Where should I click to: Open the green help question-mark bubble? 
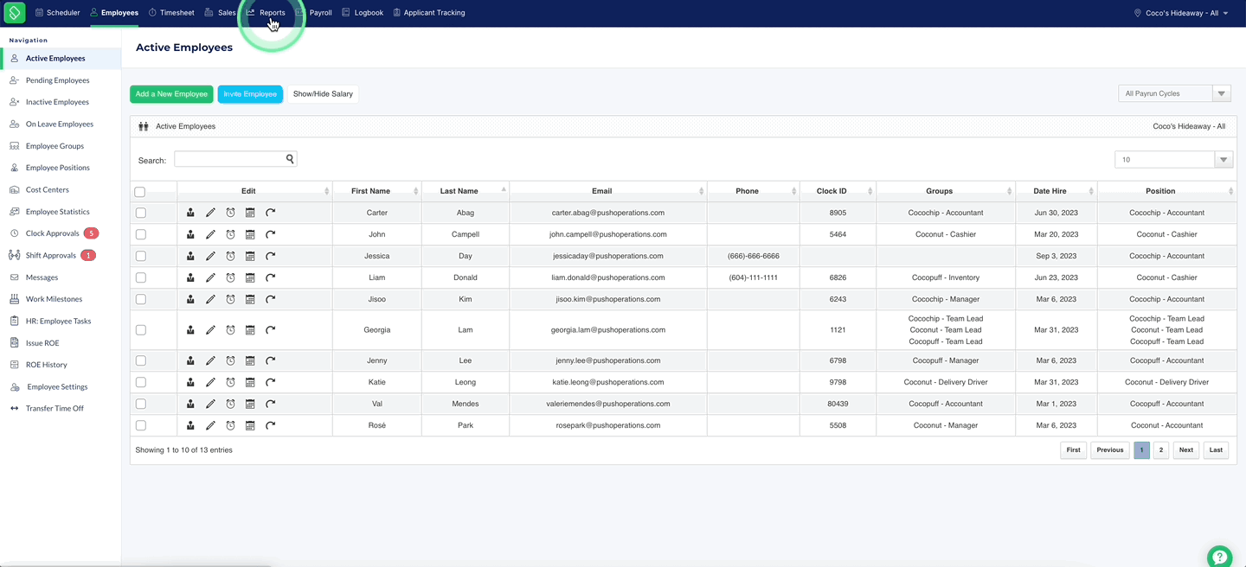[1219, 557]
